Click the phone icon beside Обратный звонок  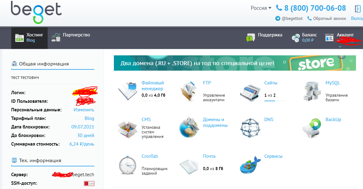coord(309,18)
